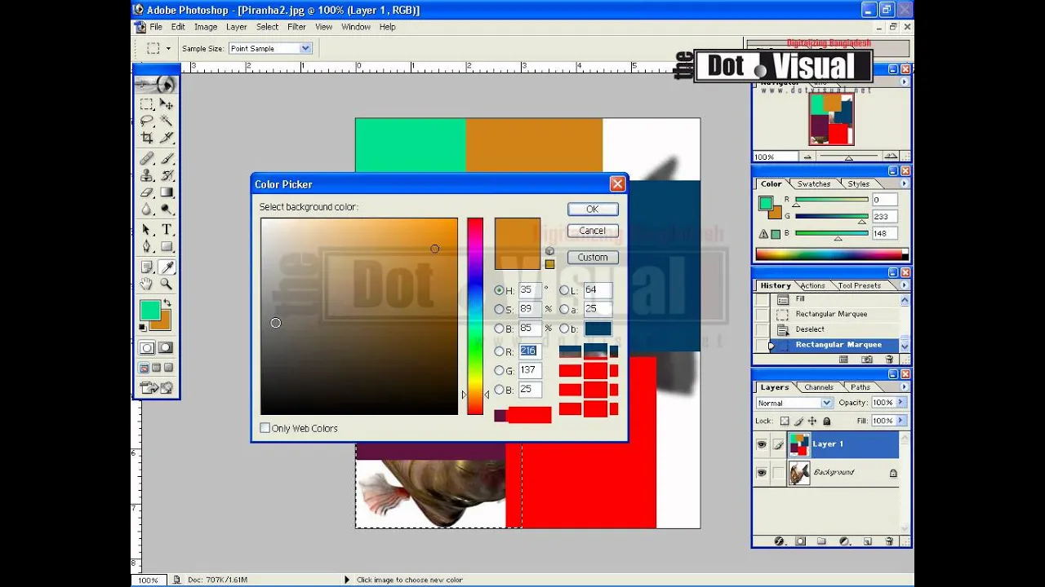
Task: Select the Clone Stamp tool
Action: click(147, 175)
